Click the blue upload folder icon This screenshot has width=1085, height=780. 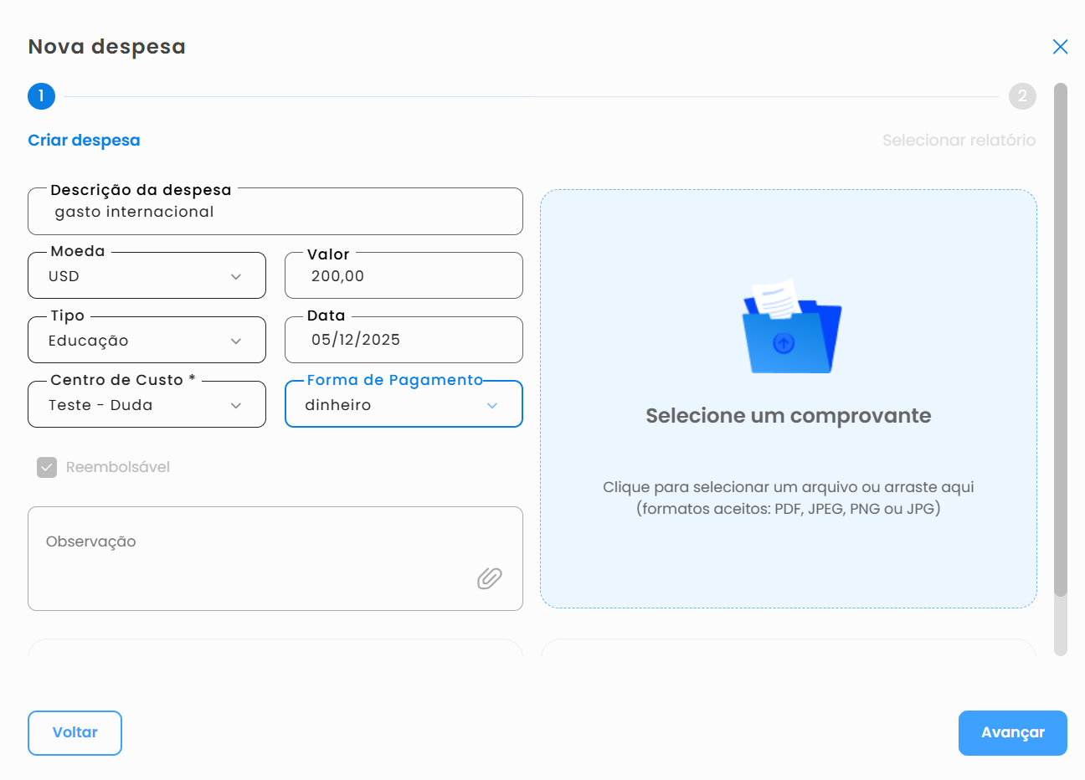791,327
